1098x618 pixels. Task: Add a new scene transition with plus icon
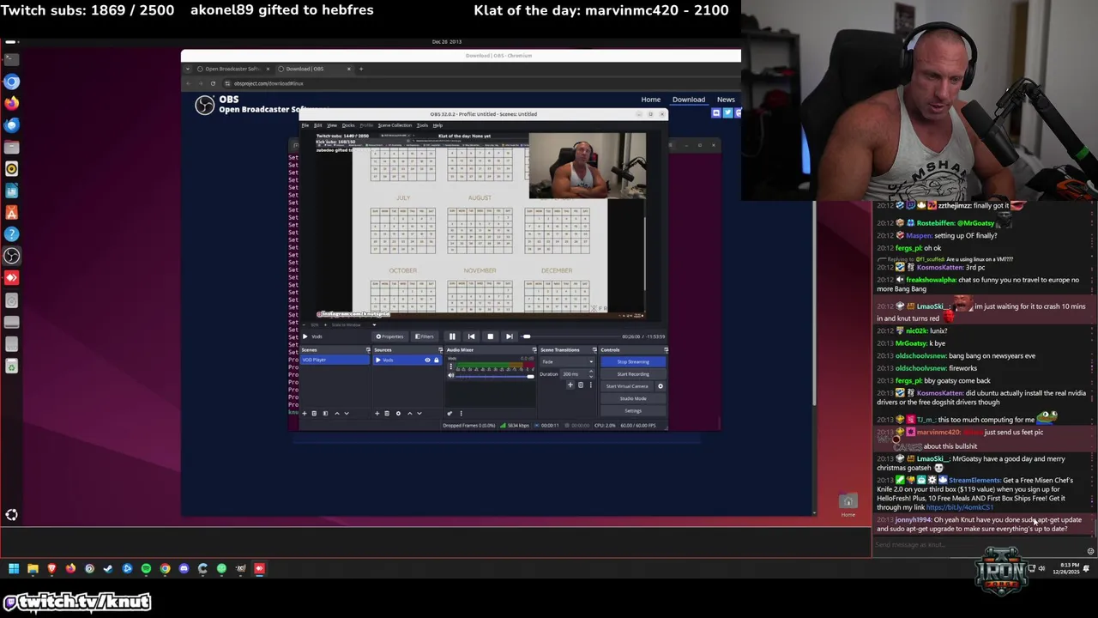pos(570,385)
